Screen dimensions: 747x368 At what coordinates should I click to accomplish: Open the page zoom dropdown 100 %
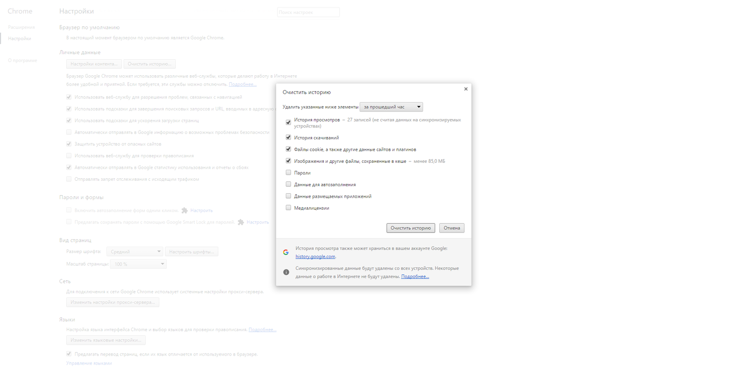click(x=138, y=264)
